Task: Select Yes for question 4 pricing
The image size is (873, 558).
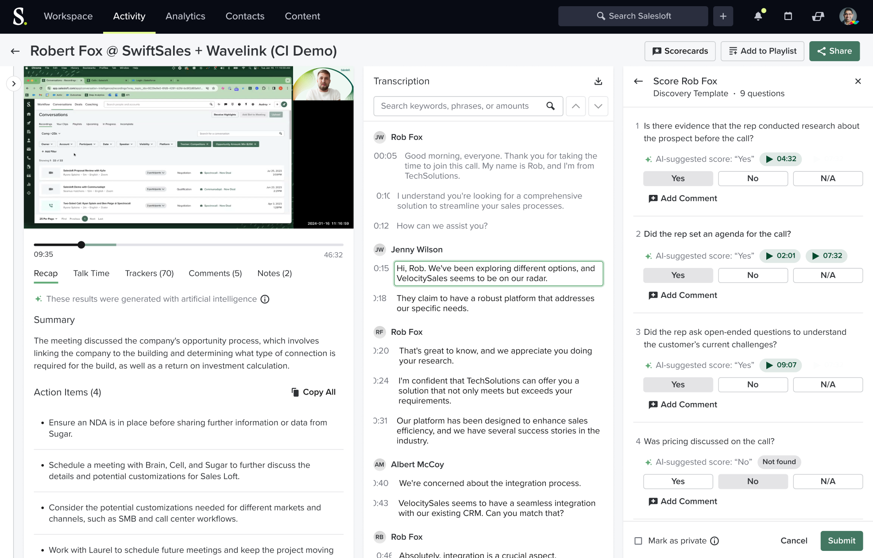Action: click(678, 481)
